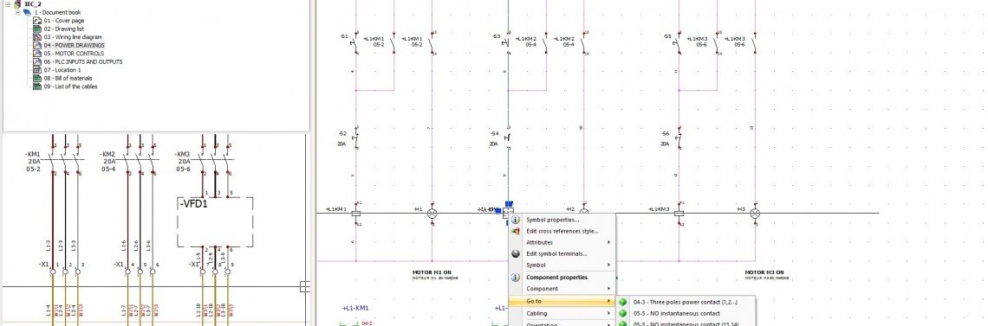Image resolution: width=988 pixels, height=326 pixels.
Task: Collapse the IEC_2 project tree node
Action: 8,3
